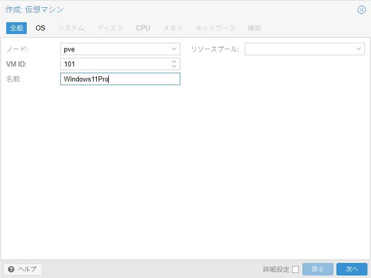
Task: Click the 次へ button
Action: [352, 269]
